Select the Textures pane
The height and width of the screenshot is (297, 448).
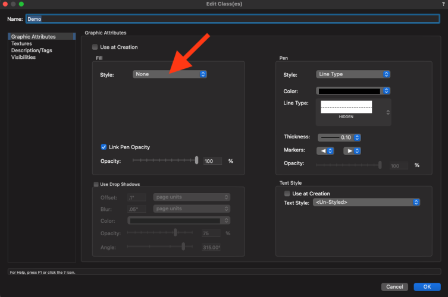click(21, 43)
